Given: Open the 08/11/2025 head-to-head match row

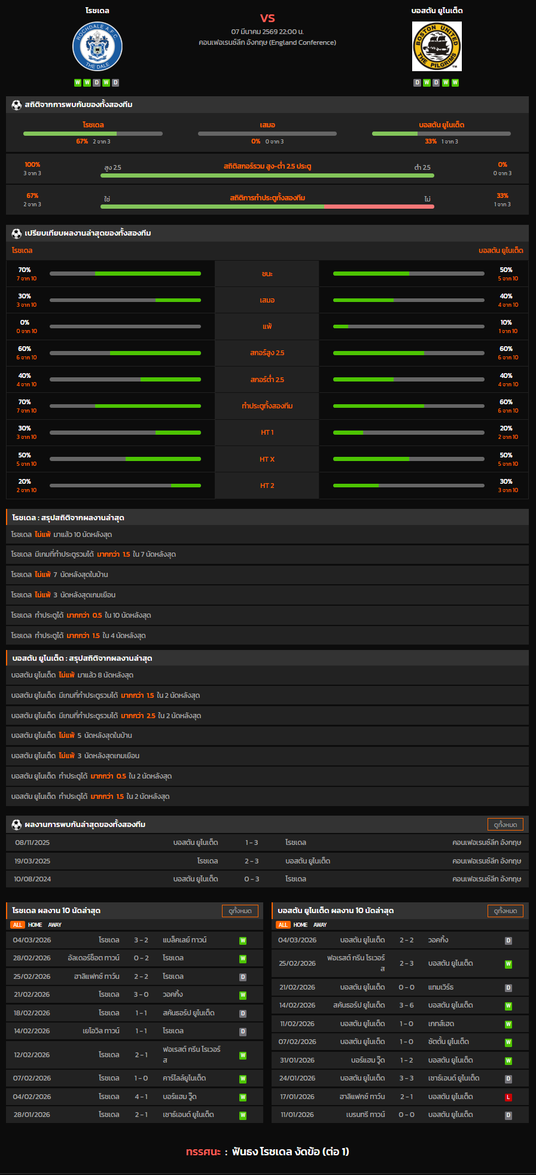Looking at the screenshot, I should click(267, 843).
